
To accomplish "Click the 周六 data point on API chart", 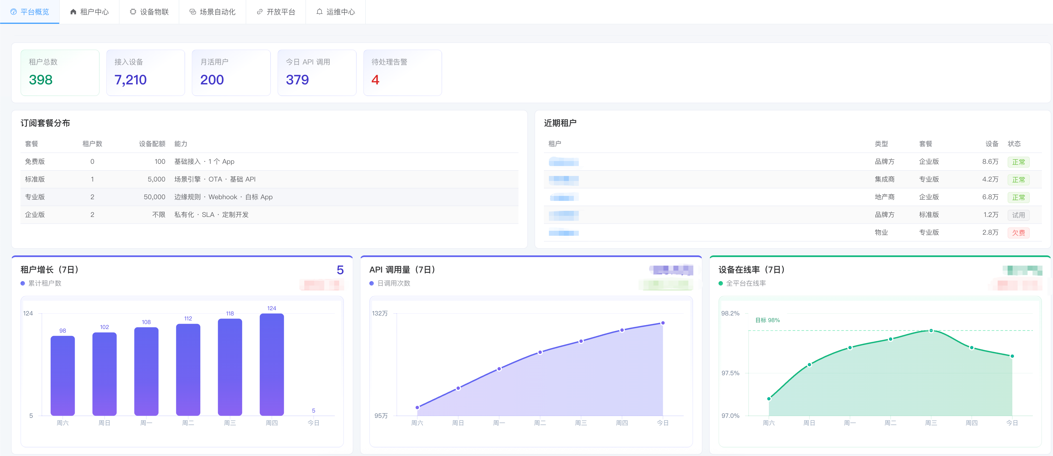I will tap(417, 407).
